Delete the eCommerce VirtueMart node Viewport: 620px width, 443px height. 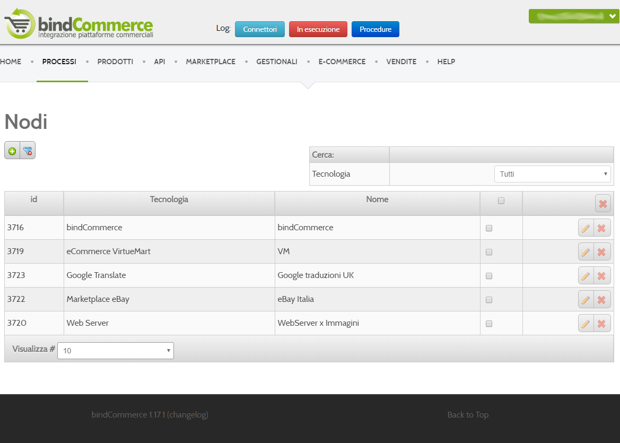602,252
